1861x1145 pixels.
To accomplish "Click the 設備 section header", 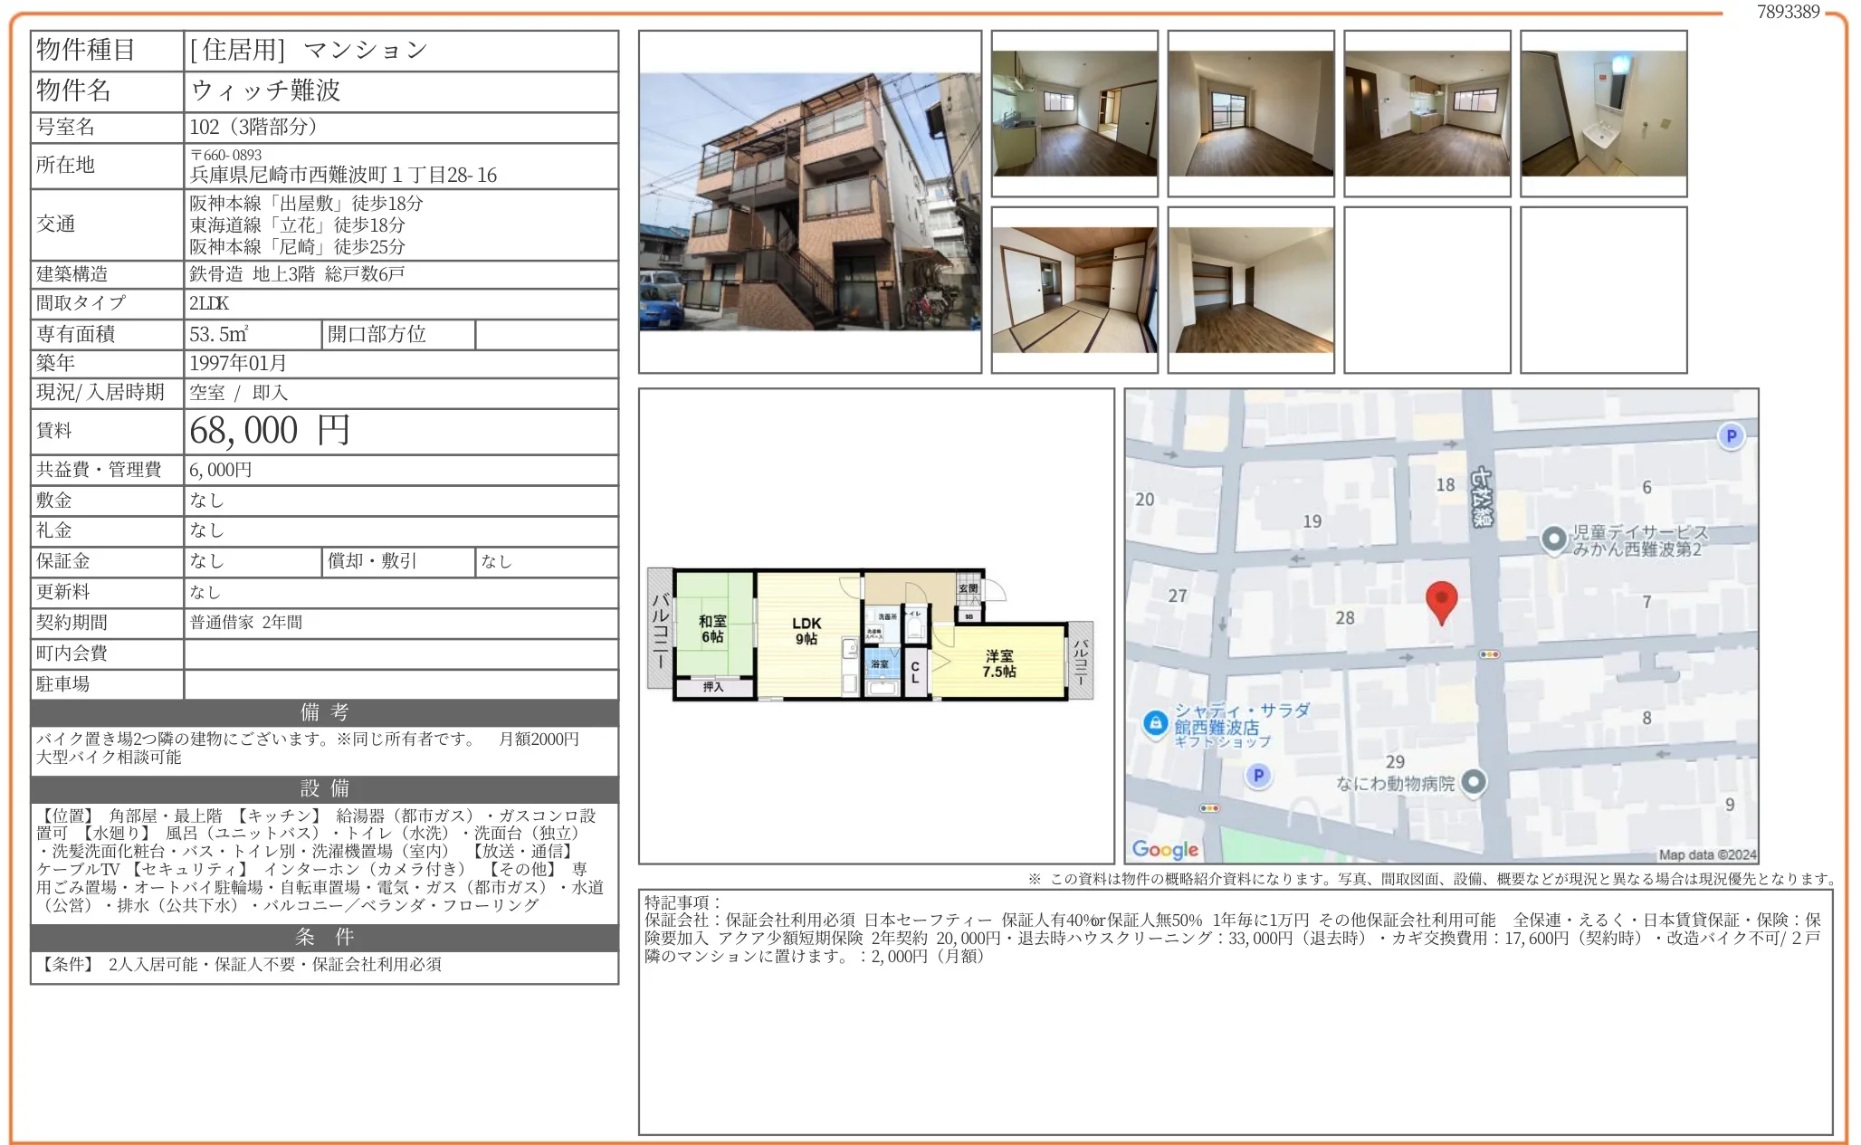I will pos(324,788).
